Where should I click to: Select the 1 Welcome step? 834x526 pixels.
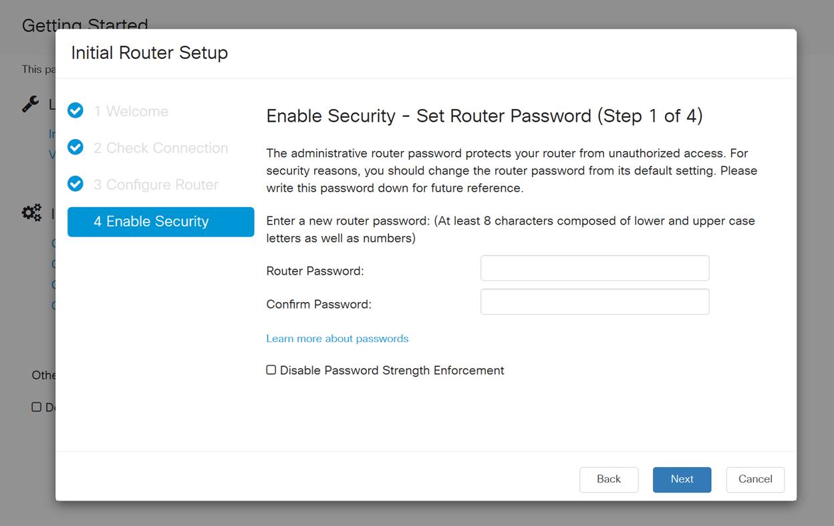click(131, 111)
